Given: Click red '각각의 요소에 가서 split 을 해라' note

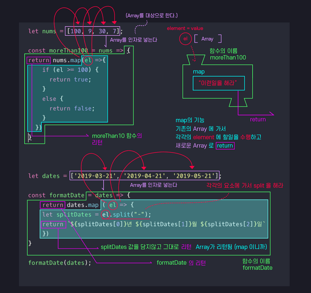Looking at the screenshot, I should [x=245, y=186].
